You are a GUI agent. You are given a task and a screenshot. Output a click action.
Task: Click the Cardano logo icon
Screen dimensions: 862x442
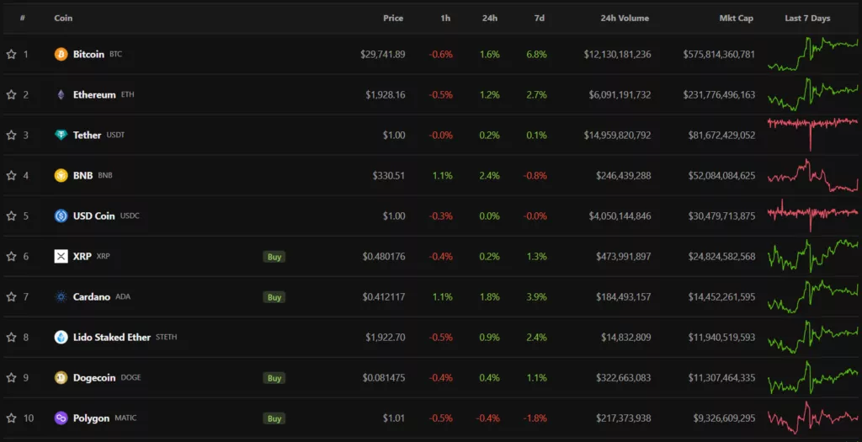point(61,297)
